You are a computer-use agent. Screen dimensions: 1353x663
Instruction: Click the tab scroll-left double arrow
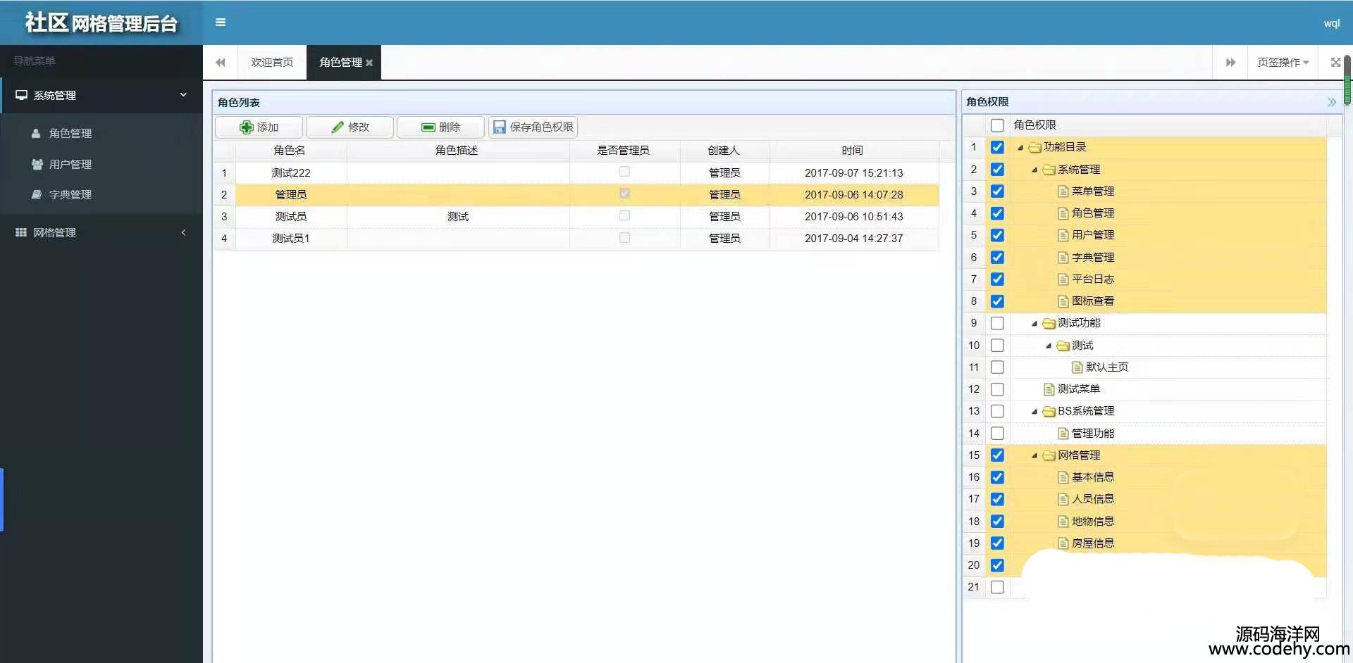coord(221,62)
